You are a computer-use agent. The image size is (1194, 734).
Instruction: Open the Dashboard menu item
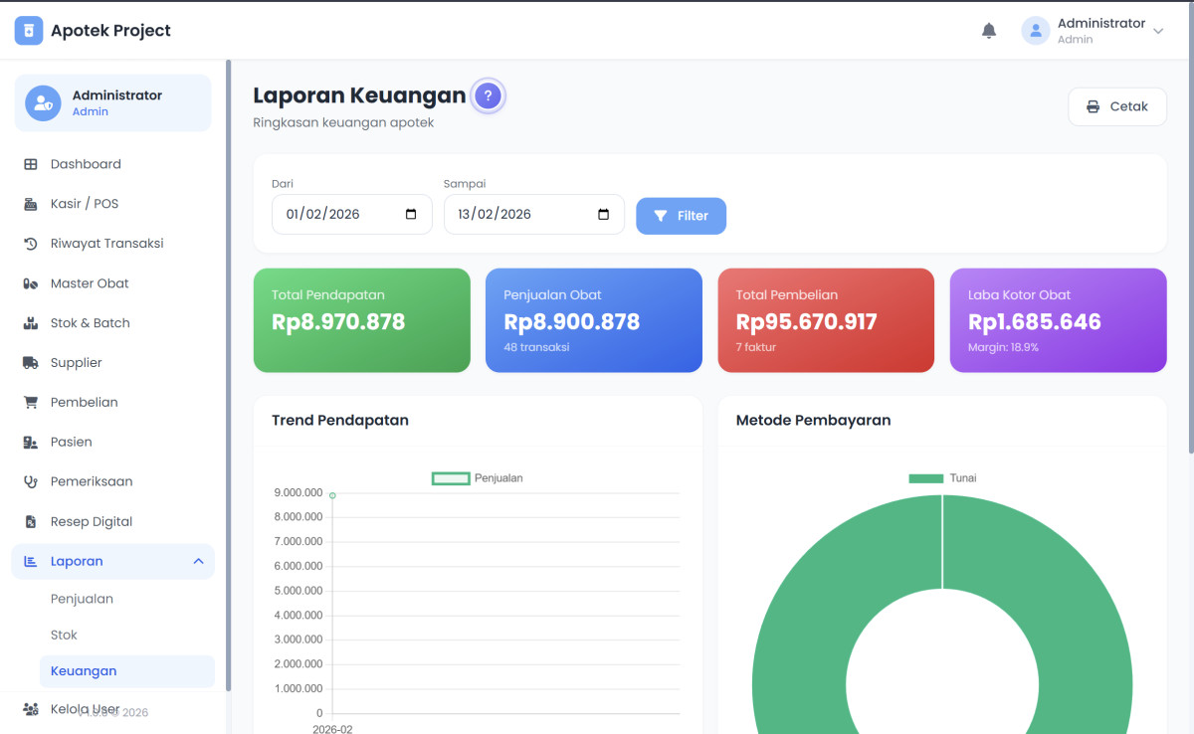click(112, 164)
